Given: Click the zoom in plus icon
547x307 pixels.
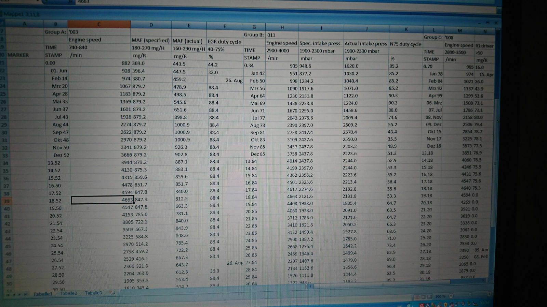Looking at the screenshot, I should point(489,294).
